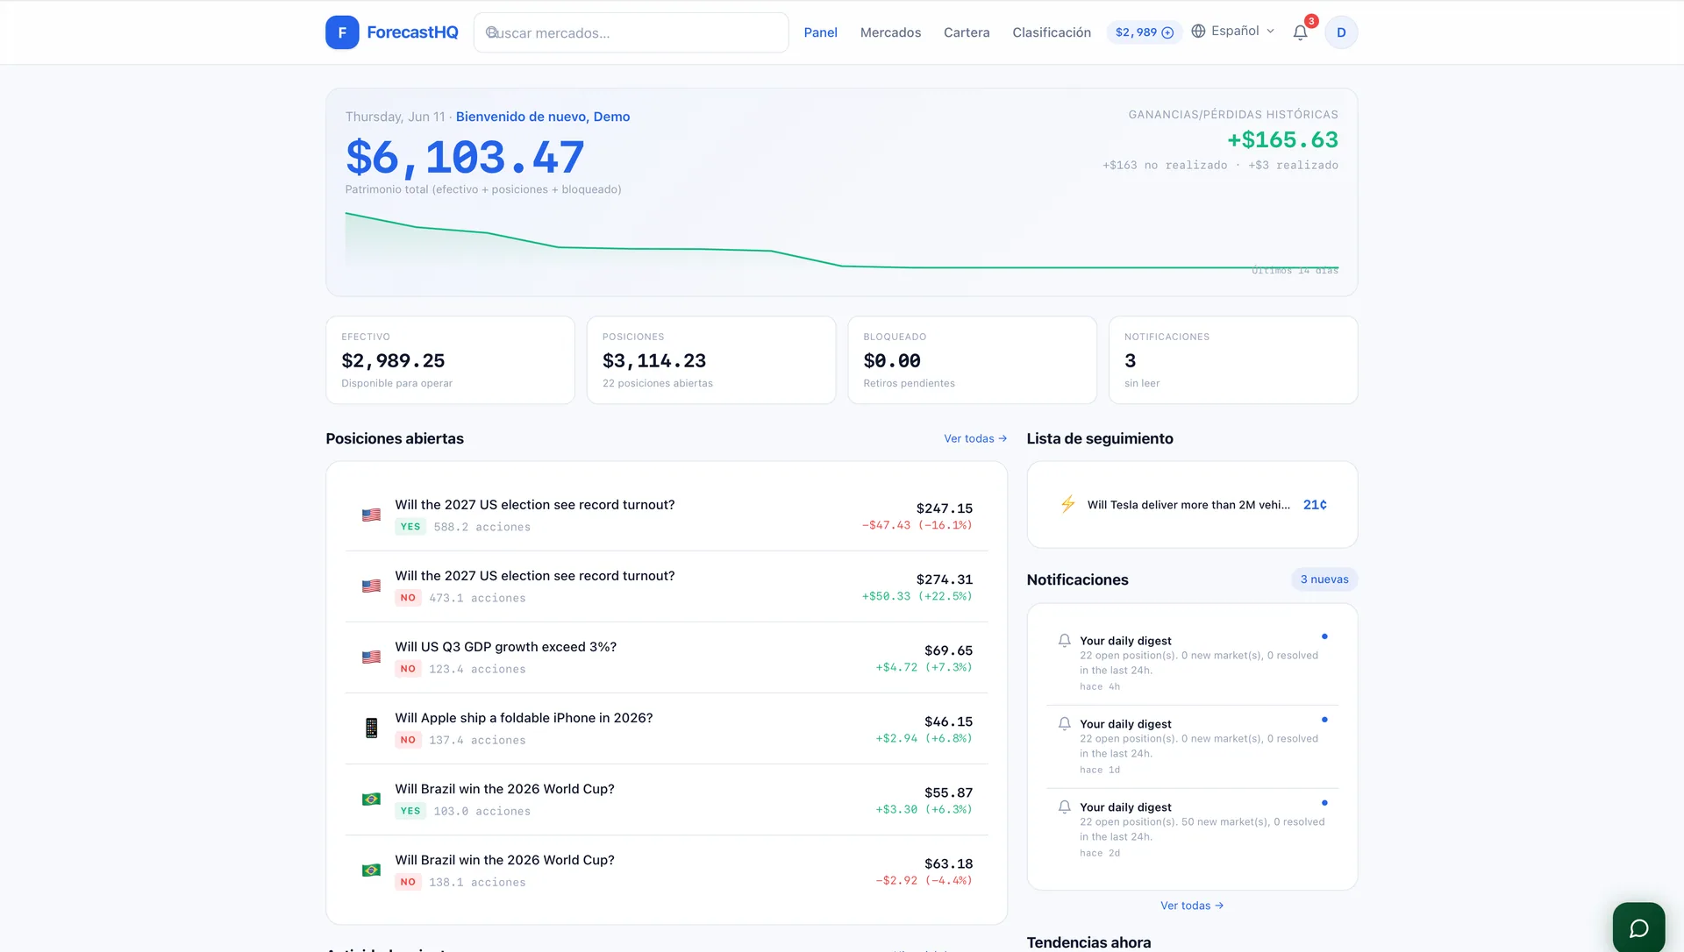Click the YES badge with 103.0 acciones
Image resolution: width=1684 pixels, height=952 pixels.
point(410,811)
